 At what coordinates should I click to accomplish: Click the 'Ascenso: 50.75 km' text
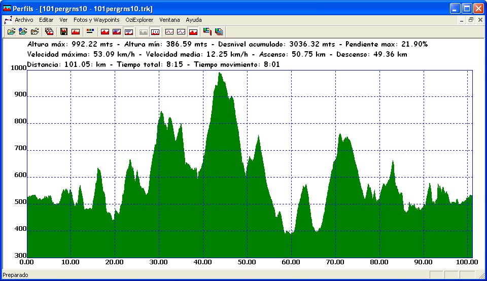pos(292,55)
